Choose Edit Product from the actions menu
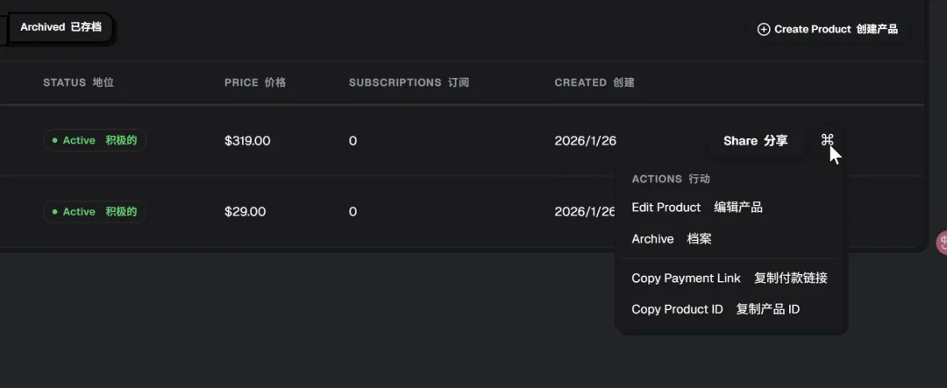Image resolution: width=947 pixels, height=388 pixels. [696, 208]
